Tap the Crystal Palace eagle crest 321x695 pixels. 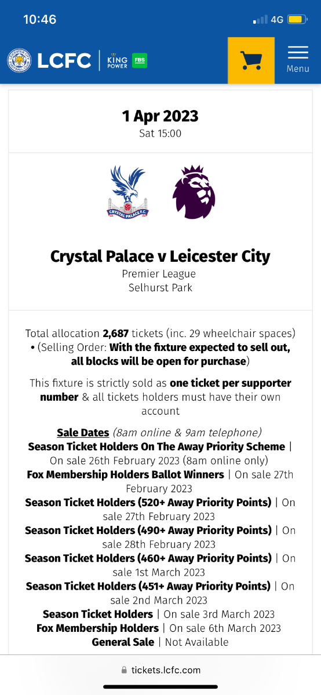pos(127,192)
